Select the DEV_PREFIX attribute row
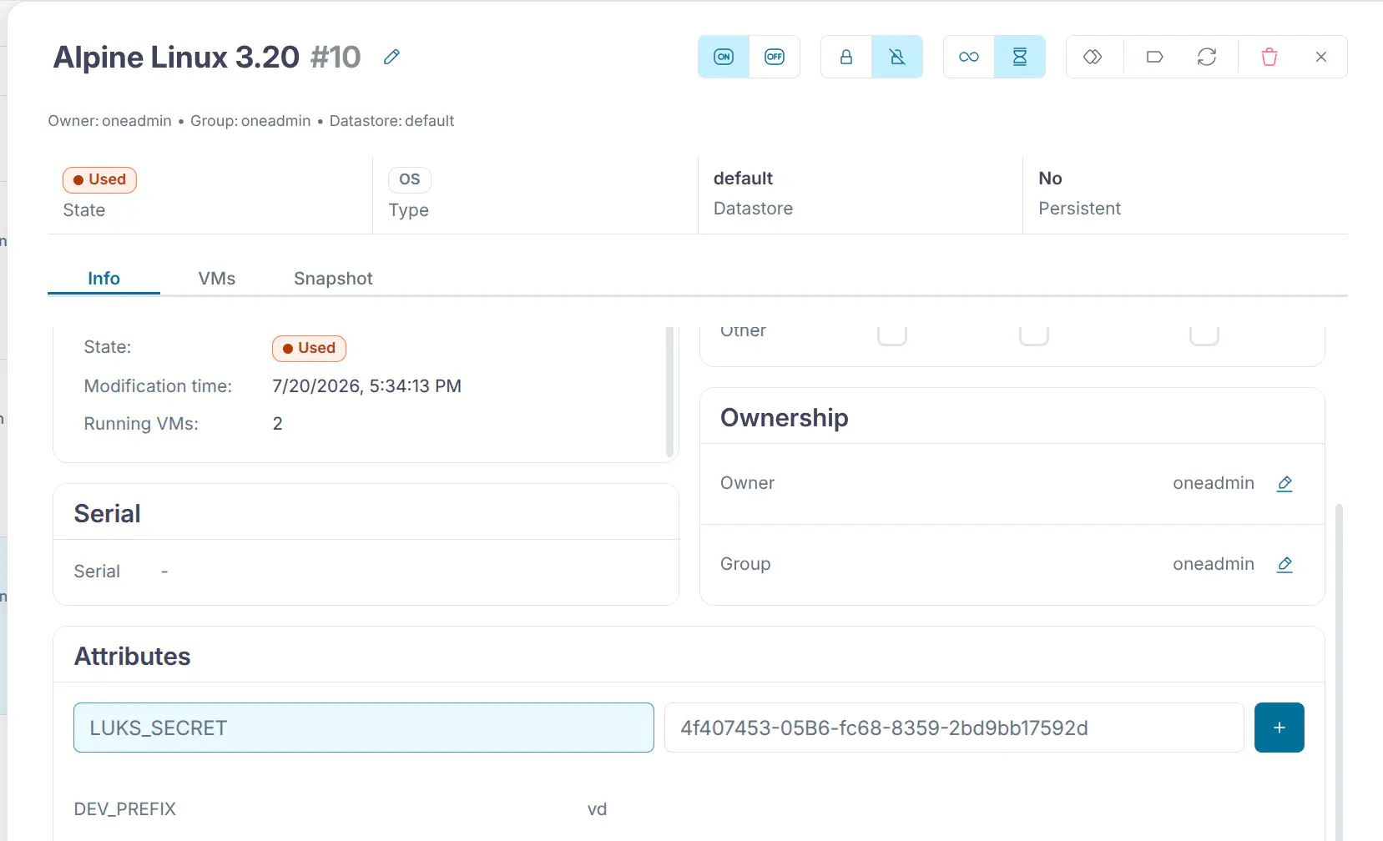Image resolution: width=1383 pixels, height=841 pixels. 689,809
